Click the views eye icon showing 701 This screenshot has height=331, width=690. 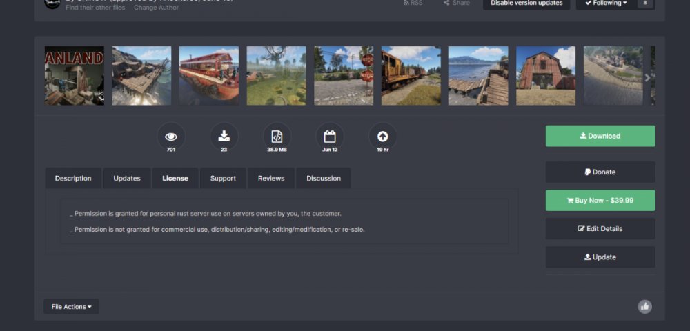171,137
